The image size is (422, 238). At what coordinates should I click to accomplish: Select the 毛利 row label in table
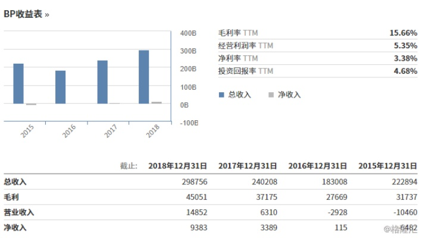12,197
